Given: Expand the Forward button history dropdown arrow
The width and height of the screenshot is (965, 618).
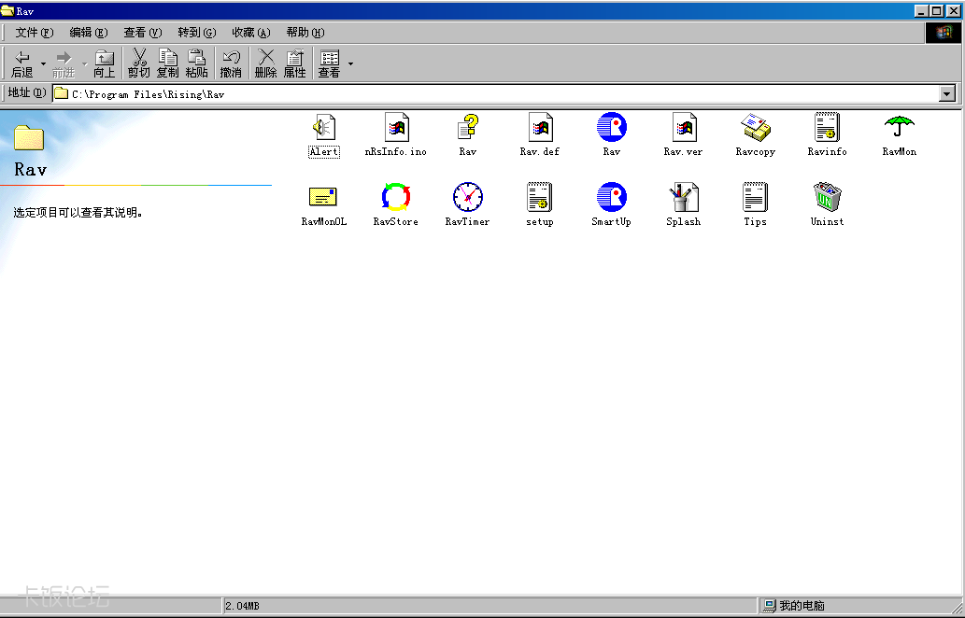Looking at the screenshot, I should click(x=84, y=64).
